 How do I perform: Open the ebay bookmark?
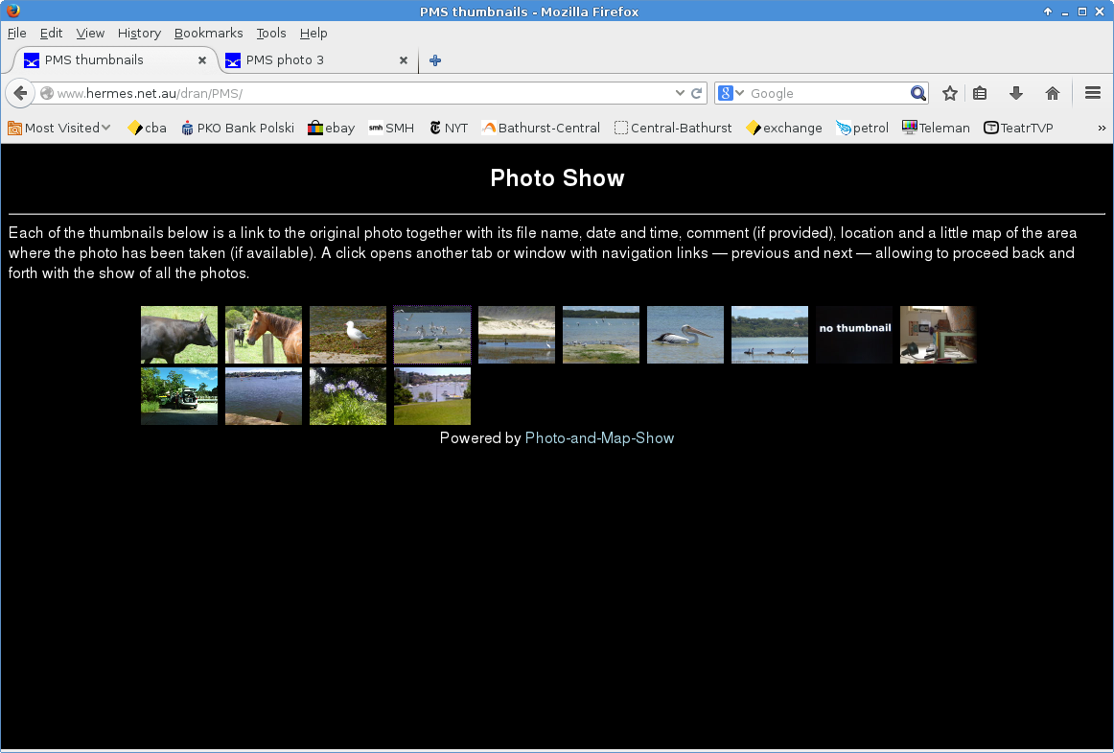click(331, 128)
